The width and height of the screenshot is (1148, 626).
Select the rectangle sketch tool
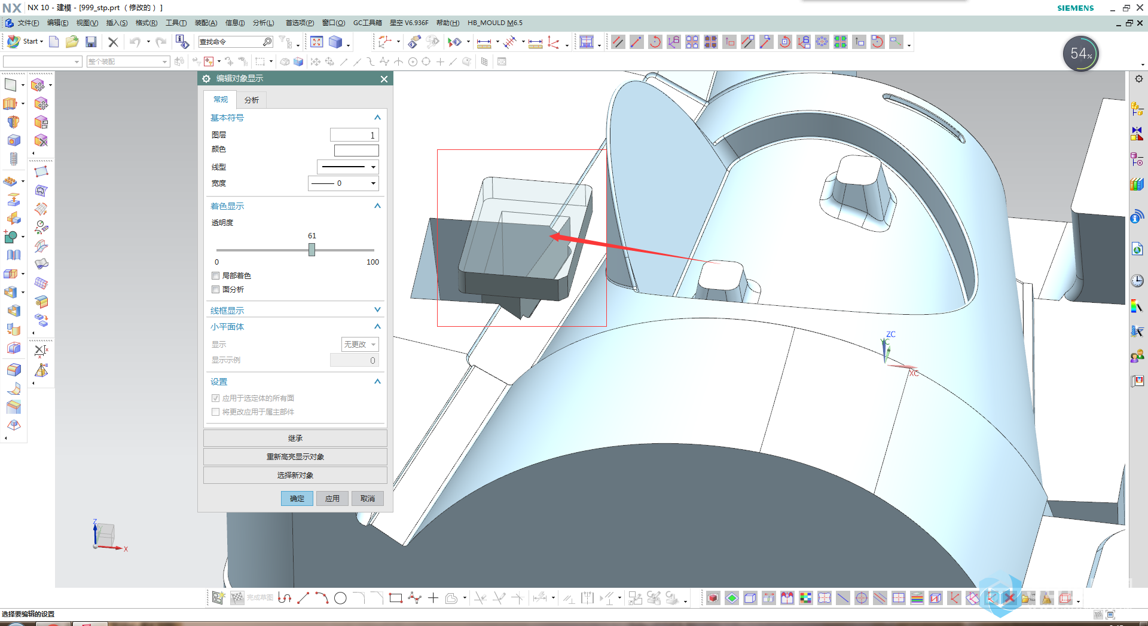[x=396, y=598]
